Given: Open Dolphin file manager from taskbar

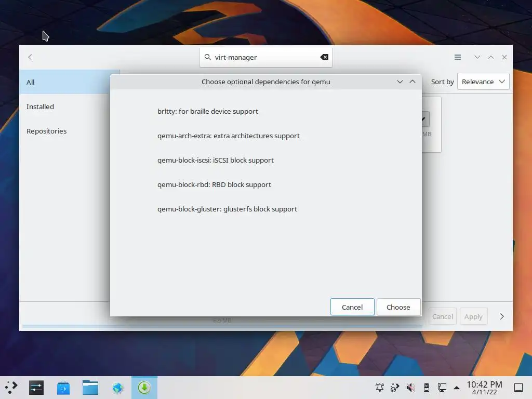Looking at the screenshot, I should pos(90,388).
